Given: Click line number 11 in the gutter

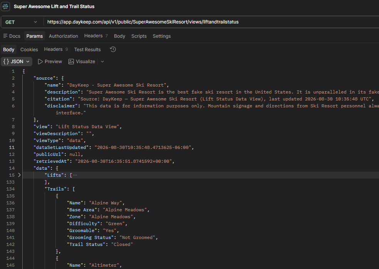Looking at the screenshot, I should (12, 147).
